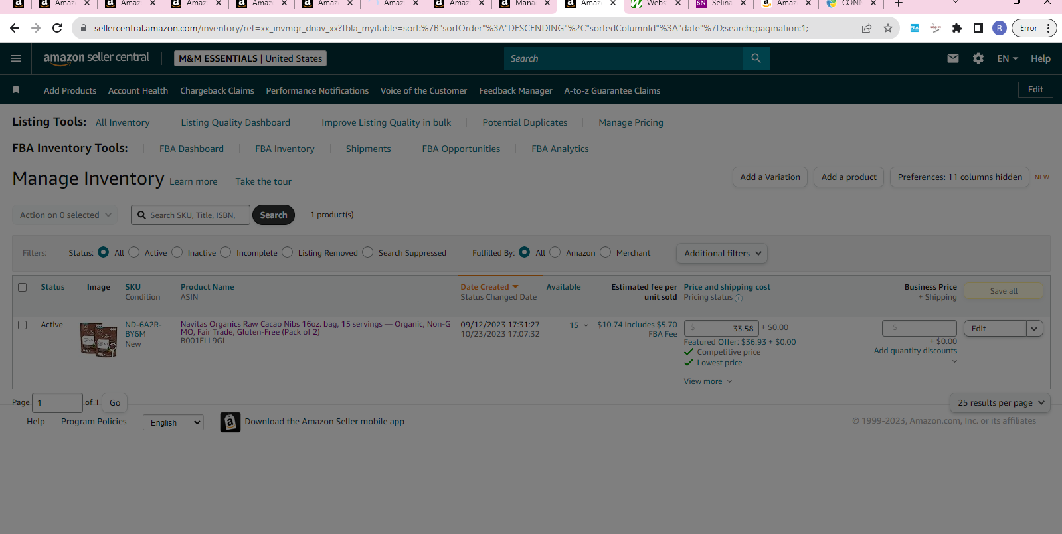Open Feedback Manager menu item

(516, 90)
